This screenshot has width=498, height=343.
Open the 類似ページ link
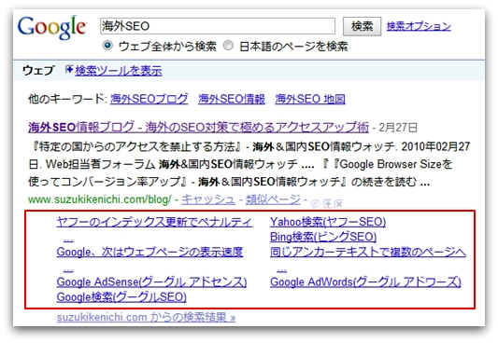[x=273, y=199]
